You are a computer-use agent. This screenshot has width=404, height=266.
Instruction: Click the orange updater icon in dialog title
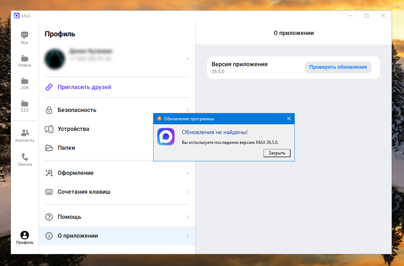159,118
